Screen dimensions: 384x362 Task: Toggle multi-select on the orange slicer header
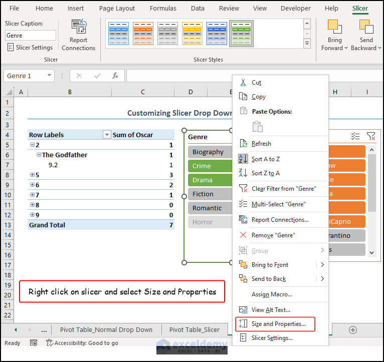pos(355,136)
